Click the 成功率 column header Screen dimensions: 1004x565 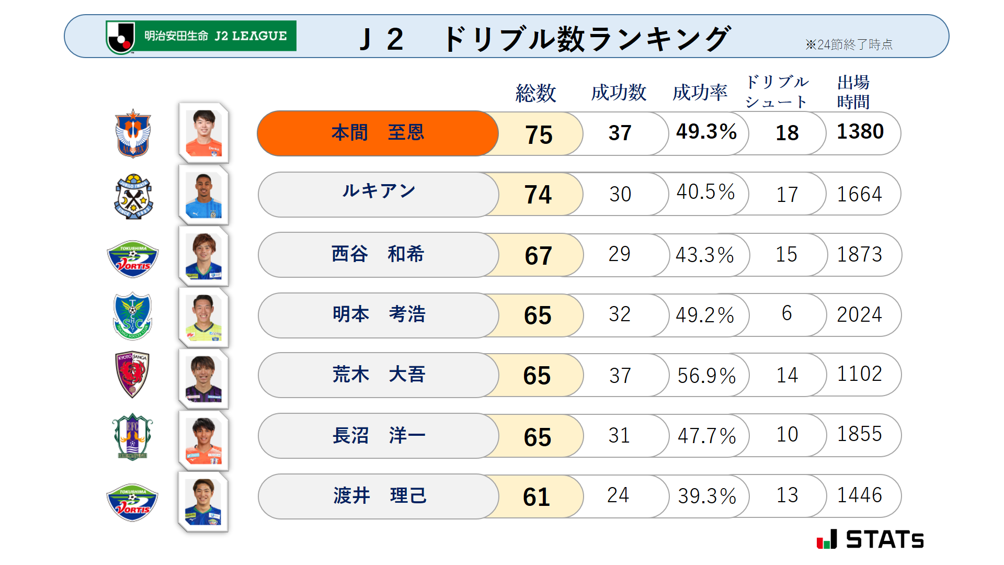700,92
